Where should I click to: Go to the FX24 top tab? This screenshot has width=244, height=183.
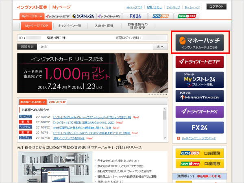[x=135, y=16]
